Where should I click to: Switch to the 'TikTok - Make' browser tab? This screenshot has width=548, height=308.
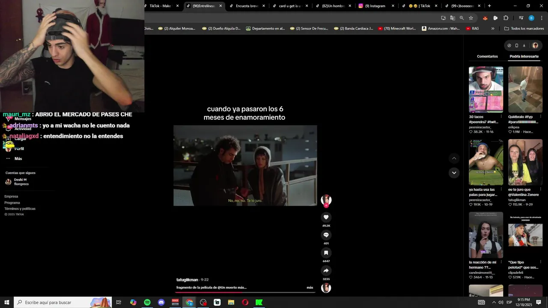(161, 6)
